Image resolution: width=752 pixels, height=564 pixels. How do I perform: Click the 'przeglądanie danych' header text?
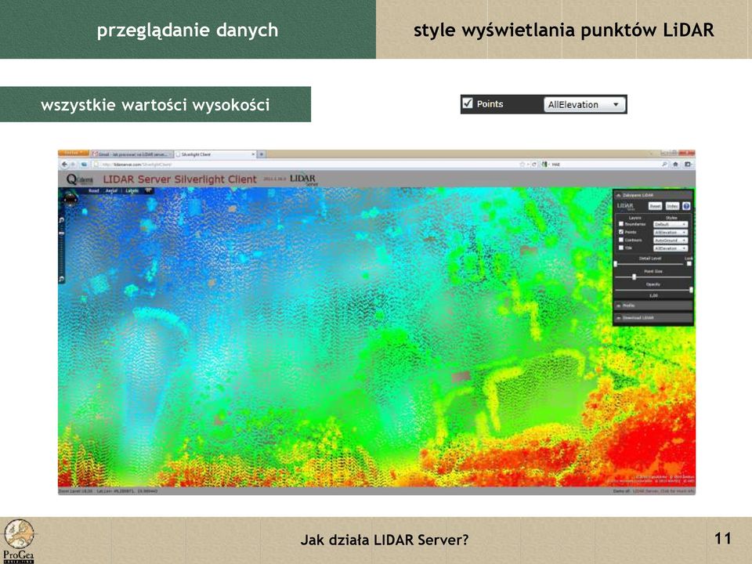pyautogui.click(x=187, y=31)
